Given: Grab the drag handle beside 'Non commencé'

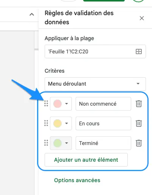Looking at the screenshot, I should pyautogui.click(x=46, y=103).
